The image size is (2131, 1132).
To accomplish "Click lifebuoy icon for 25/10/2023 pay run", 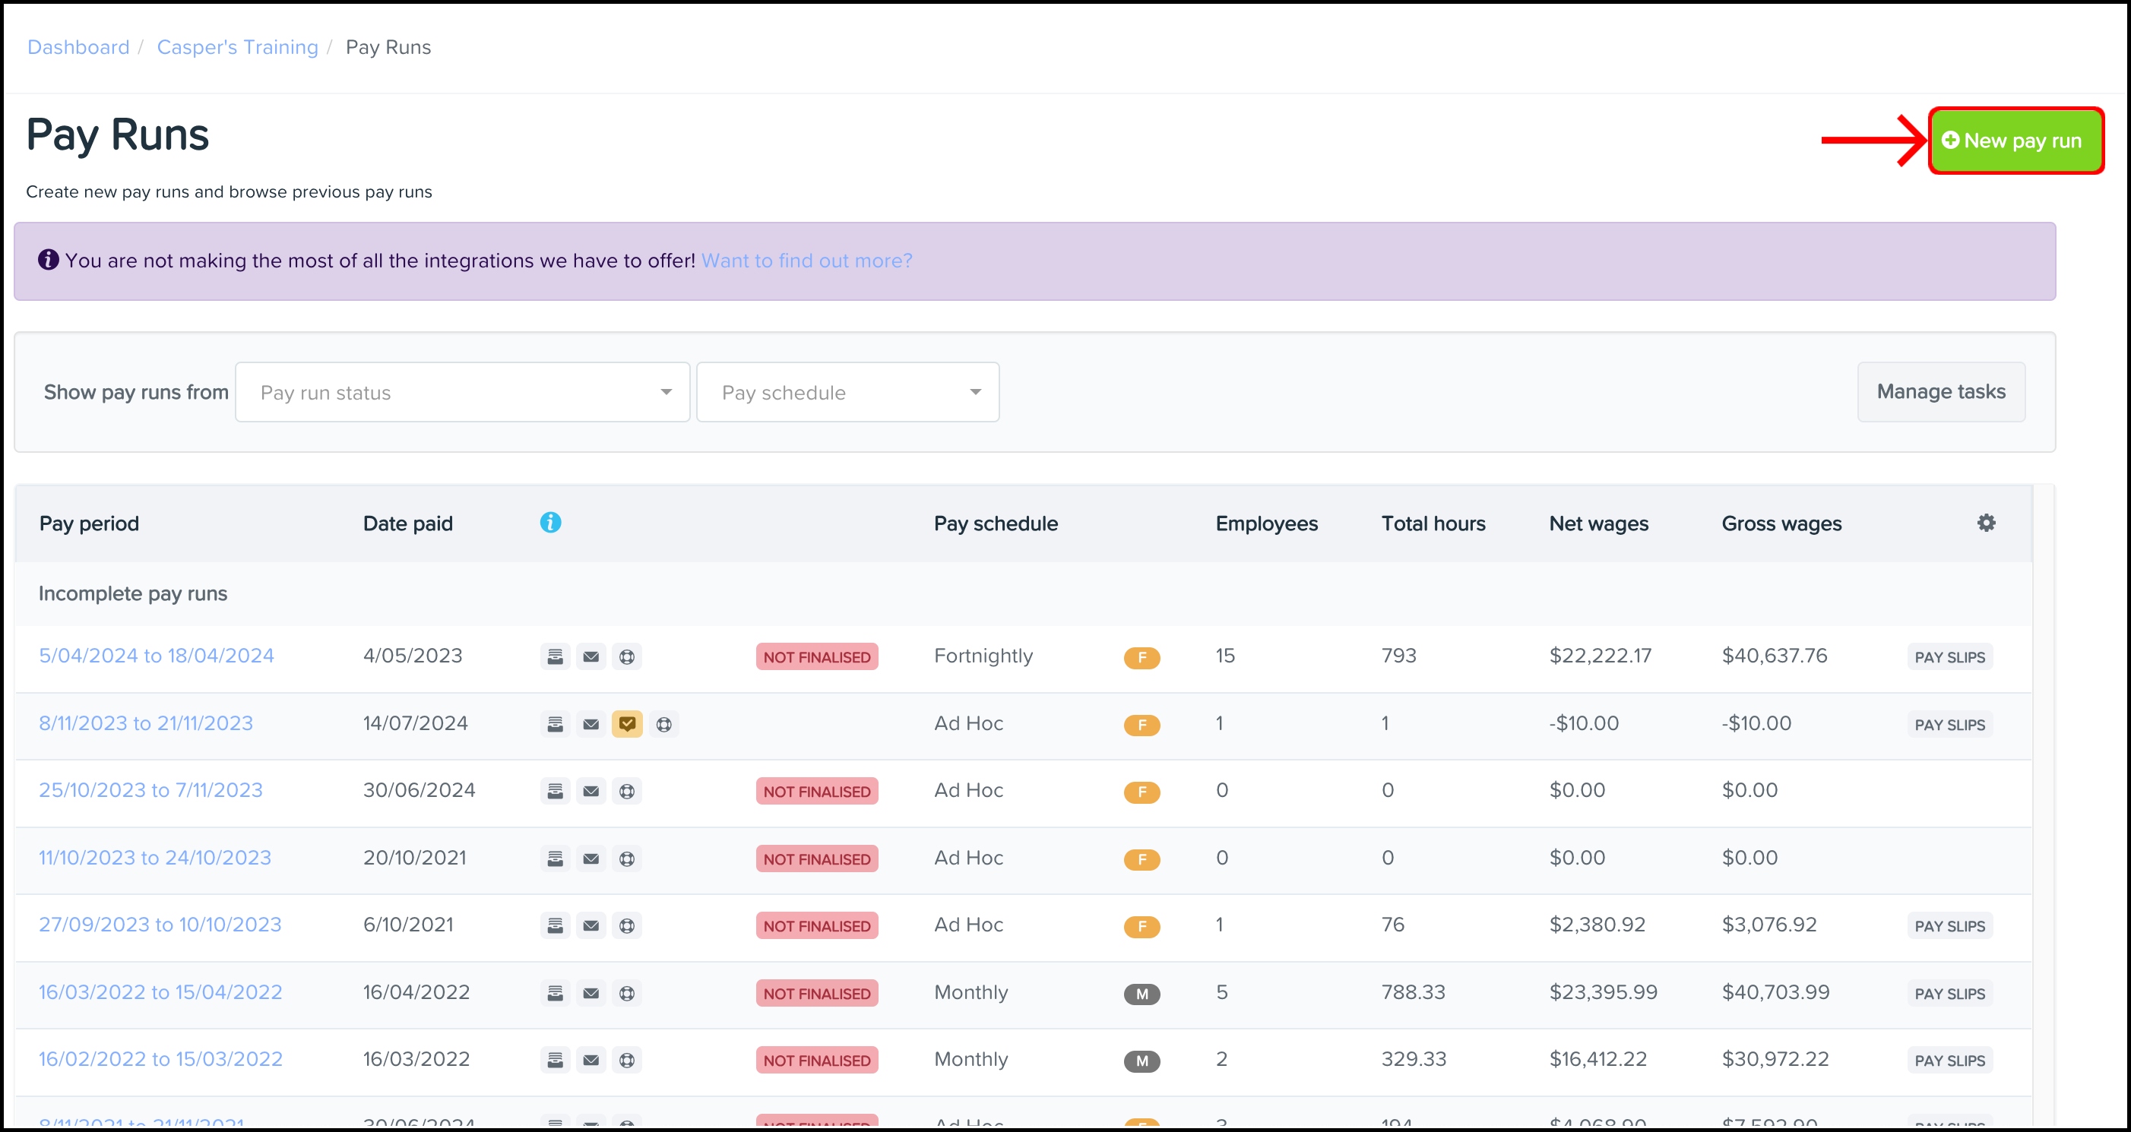I will (627, 792).
